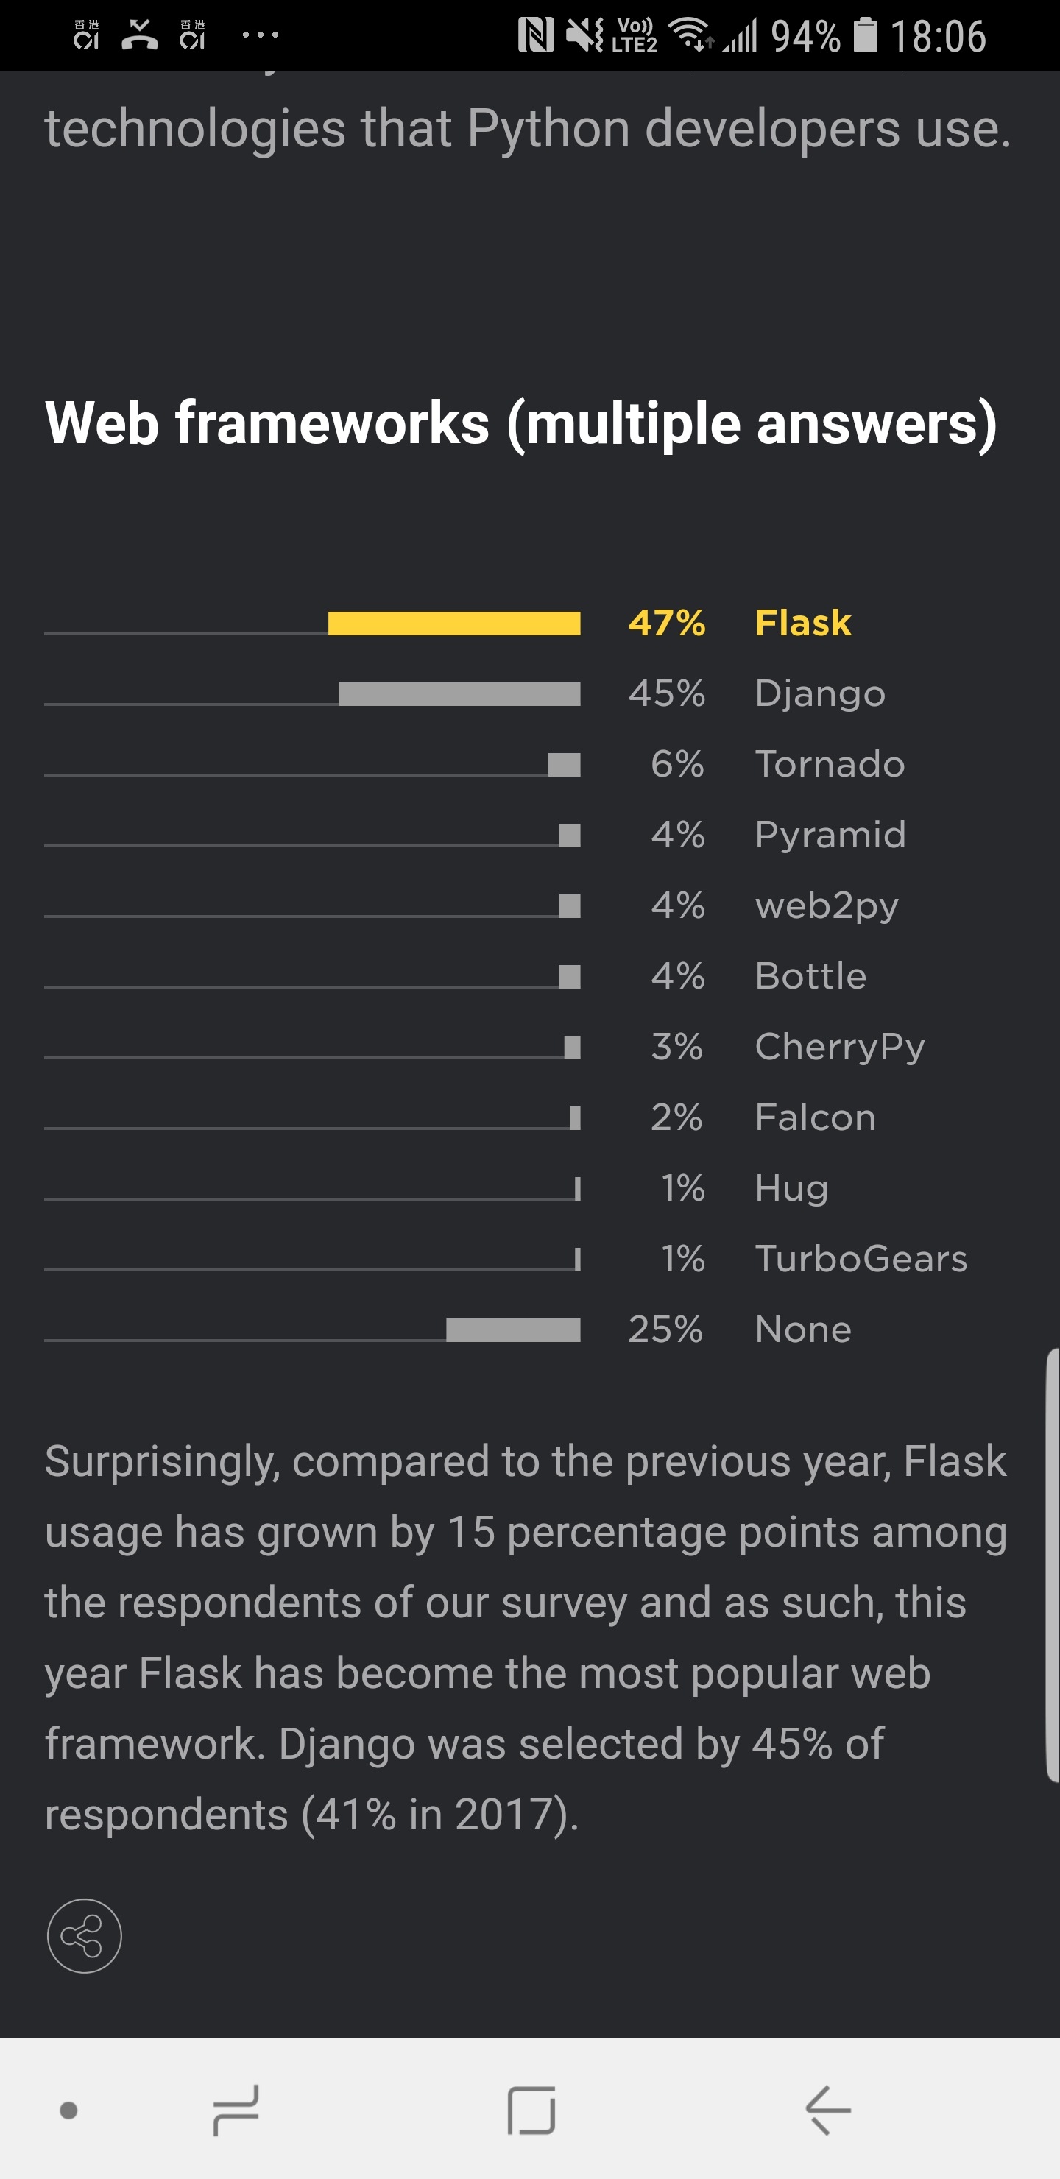
Task: Select the yellow Flask bar in chart
Action: click(454, 624)
